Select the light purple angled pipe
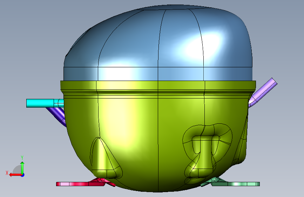This screenshot has height=197, width=304. click(264, 92)
